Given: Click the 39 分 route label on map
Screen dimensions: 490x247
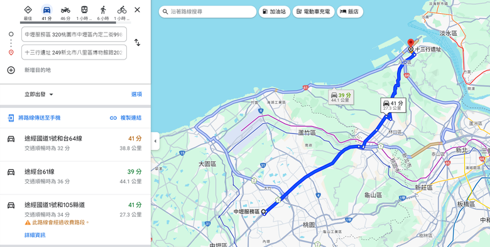Looking at the screenshot, I should click(341, 97).
